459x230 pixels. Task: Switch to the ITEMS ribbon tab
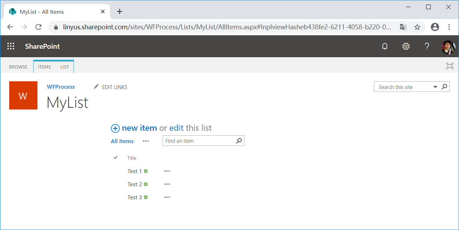45,67
